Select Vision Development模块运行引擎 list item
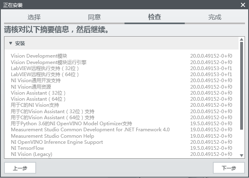This screenshot has height=178, width=249. pyautogui.click(x=49, y=62)
